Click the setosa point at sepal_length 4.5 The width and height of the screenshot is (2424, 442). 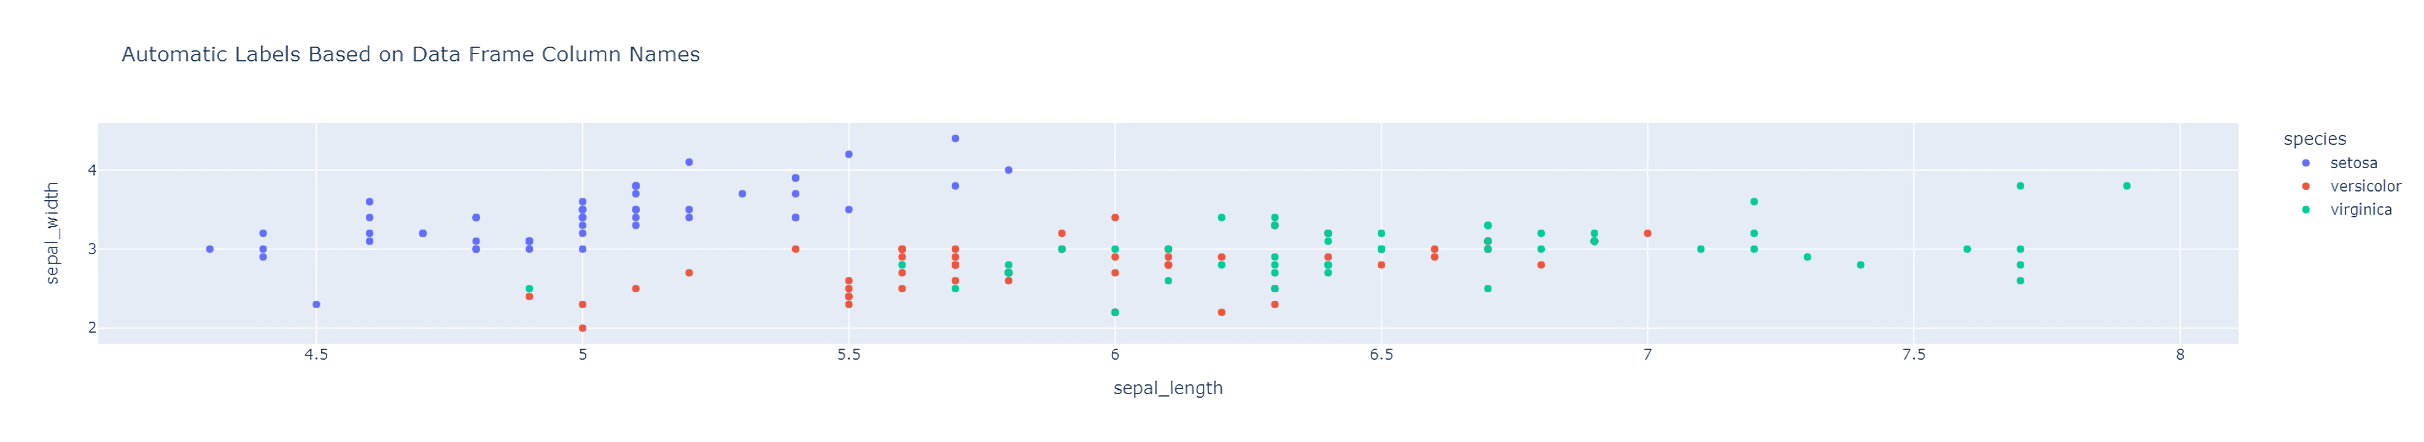316,304
